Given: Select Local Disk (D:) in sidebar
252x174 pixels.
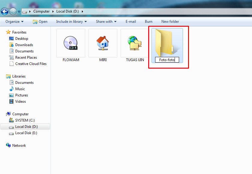Looking at the screenshot, I should click(25, 126).
